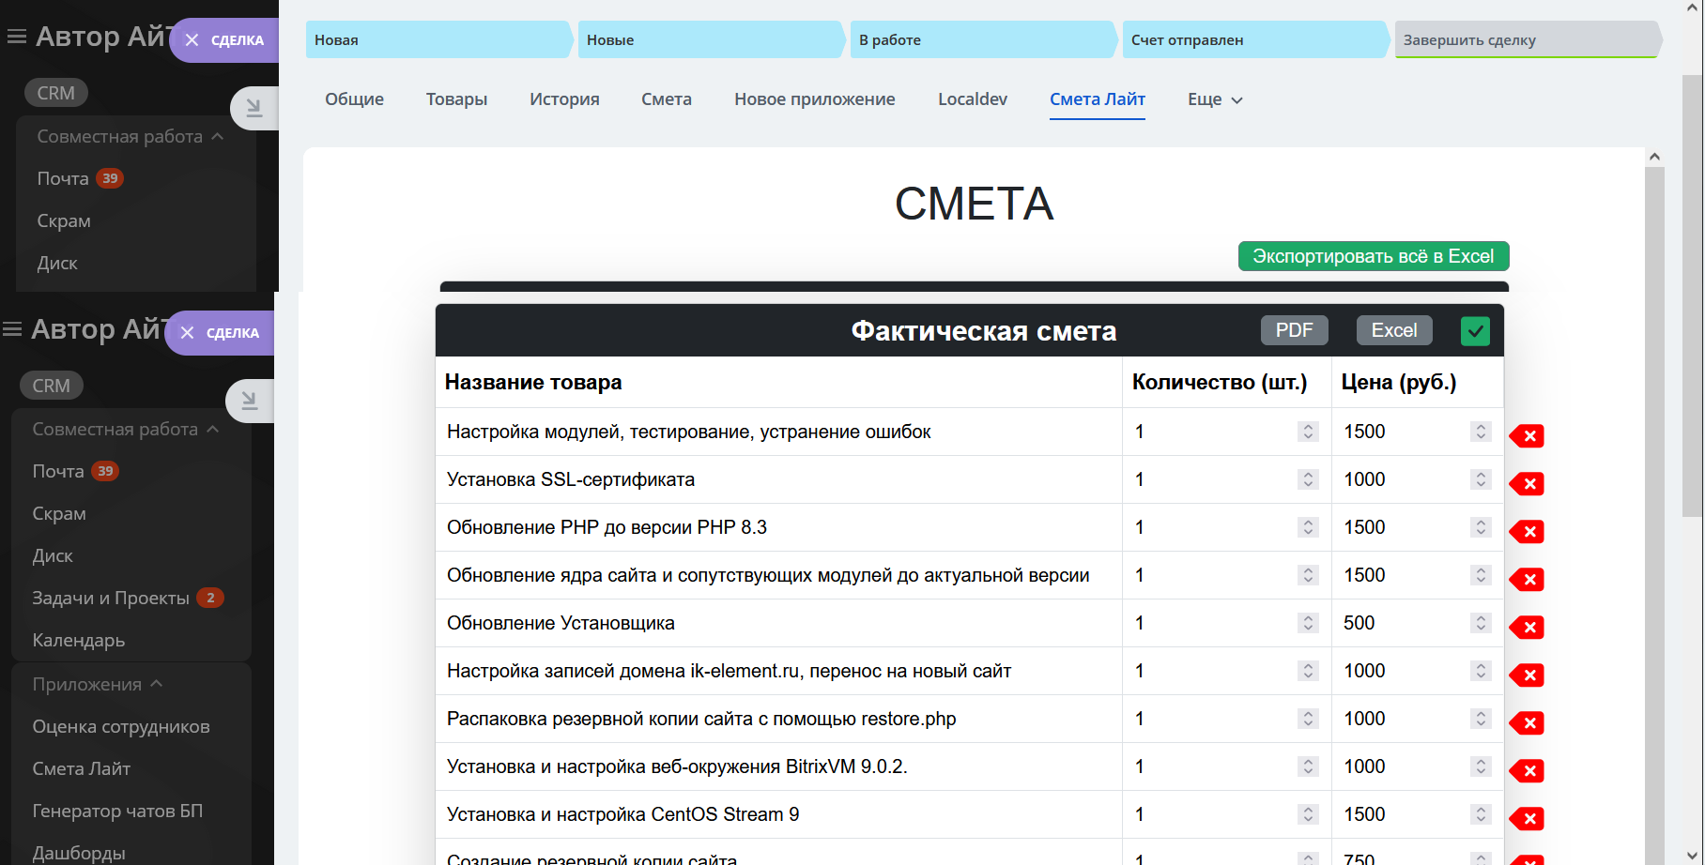Switch to the 'Общие' tab
1705x865 pixels.
[x=354, y=99]
